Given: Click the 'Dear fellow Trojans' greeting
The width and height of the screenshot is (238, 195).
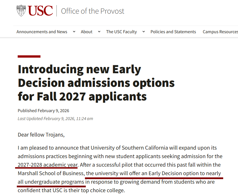Looking at the screenshot, I should click(41, 135).
